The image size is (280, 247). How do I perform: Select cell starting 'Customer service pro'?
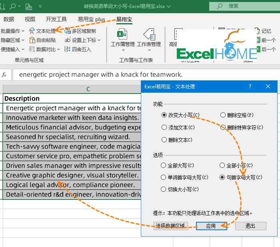point(72,156)
